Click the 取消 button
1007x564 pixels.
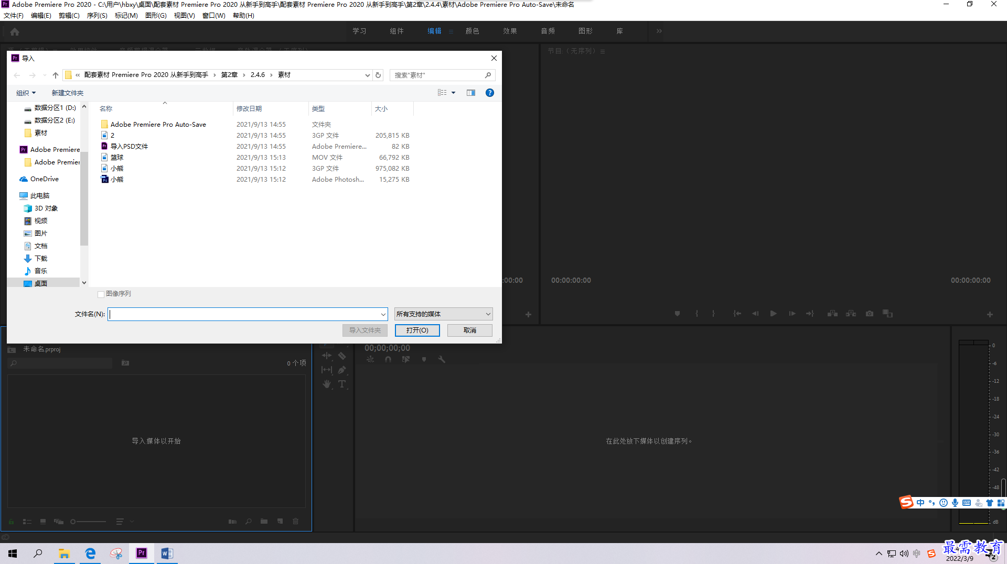pyautogui.click(x=470, y=330)
